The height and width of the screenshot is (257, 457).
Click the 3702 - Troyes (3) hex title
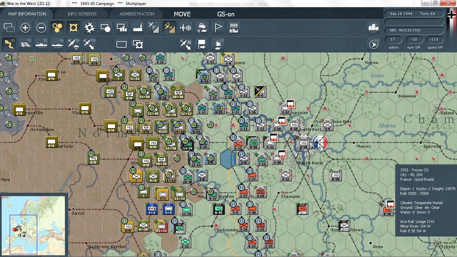click(x=414, y=170)
